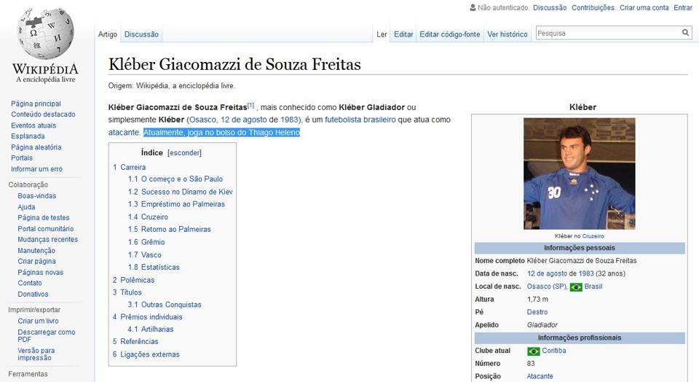Image resolution: width=699 pixels, height=382 pixels.
Task: Jump to 1.7 Vasco section
Action: pos(145,255)
